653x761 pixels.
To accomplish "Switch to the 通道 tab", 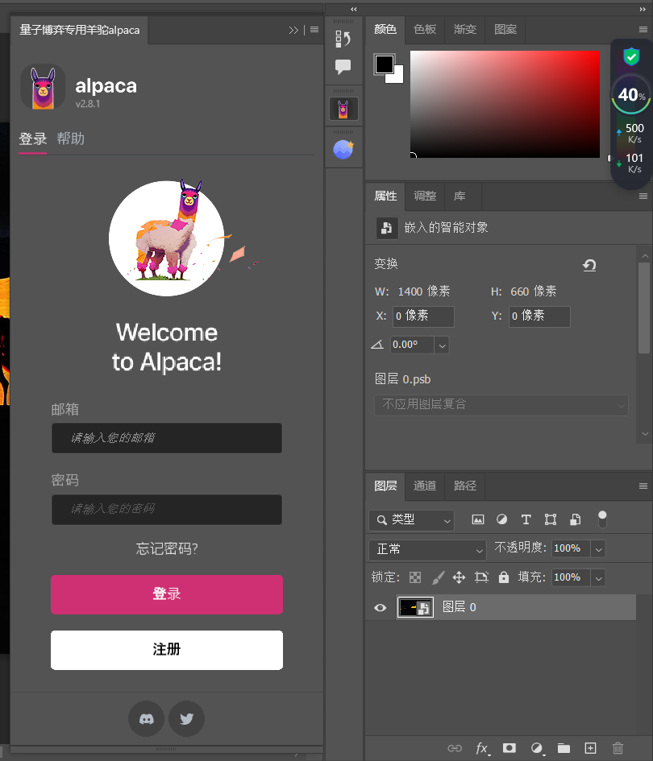I will 425,486.
